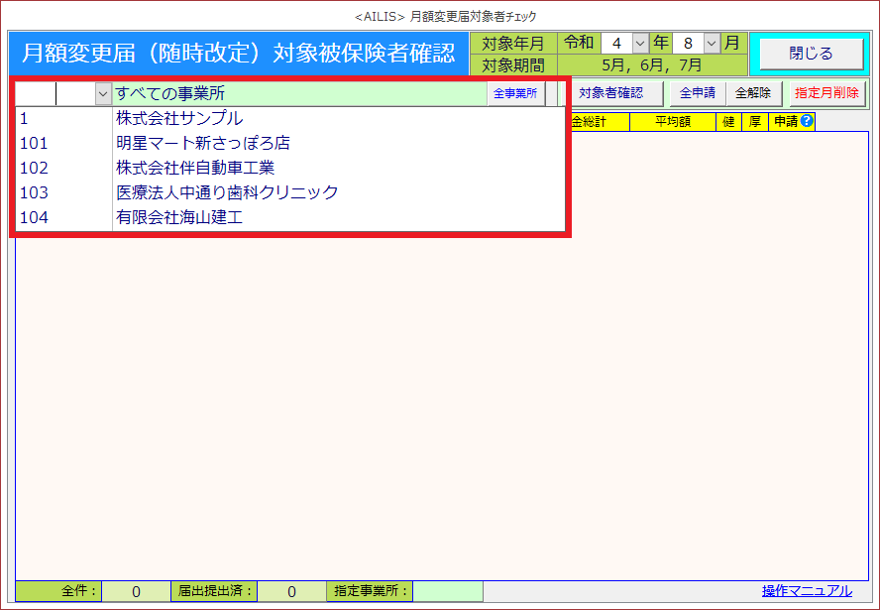
Task: Click the 閉じる button
Action: pyautogui.click(x=811, y=54)
